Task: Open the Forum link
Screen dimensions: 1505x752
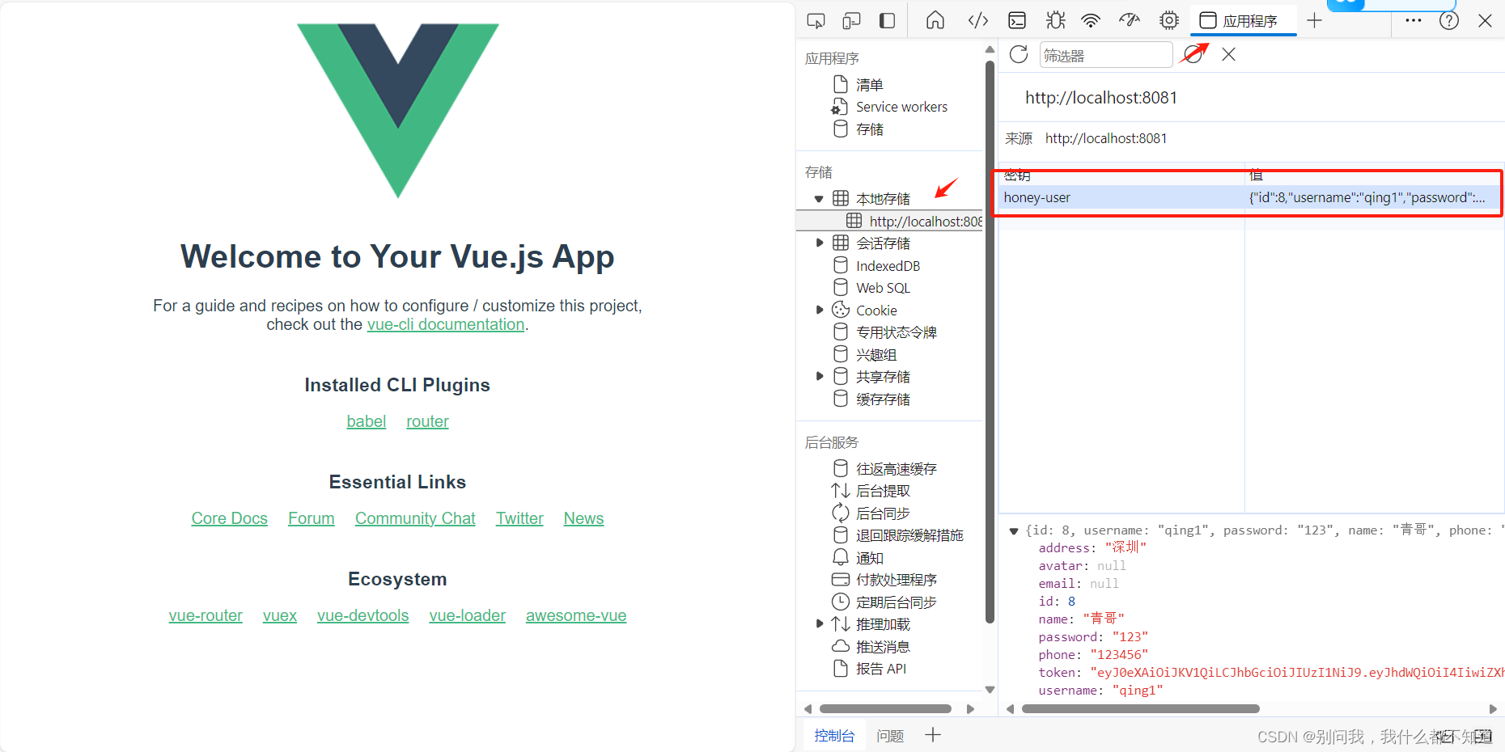Action: point(311,518)
